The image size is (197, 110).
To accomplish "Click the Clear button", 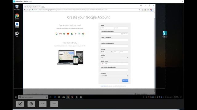I will point(54,104).
